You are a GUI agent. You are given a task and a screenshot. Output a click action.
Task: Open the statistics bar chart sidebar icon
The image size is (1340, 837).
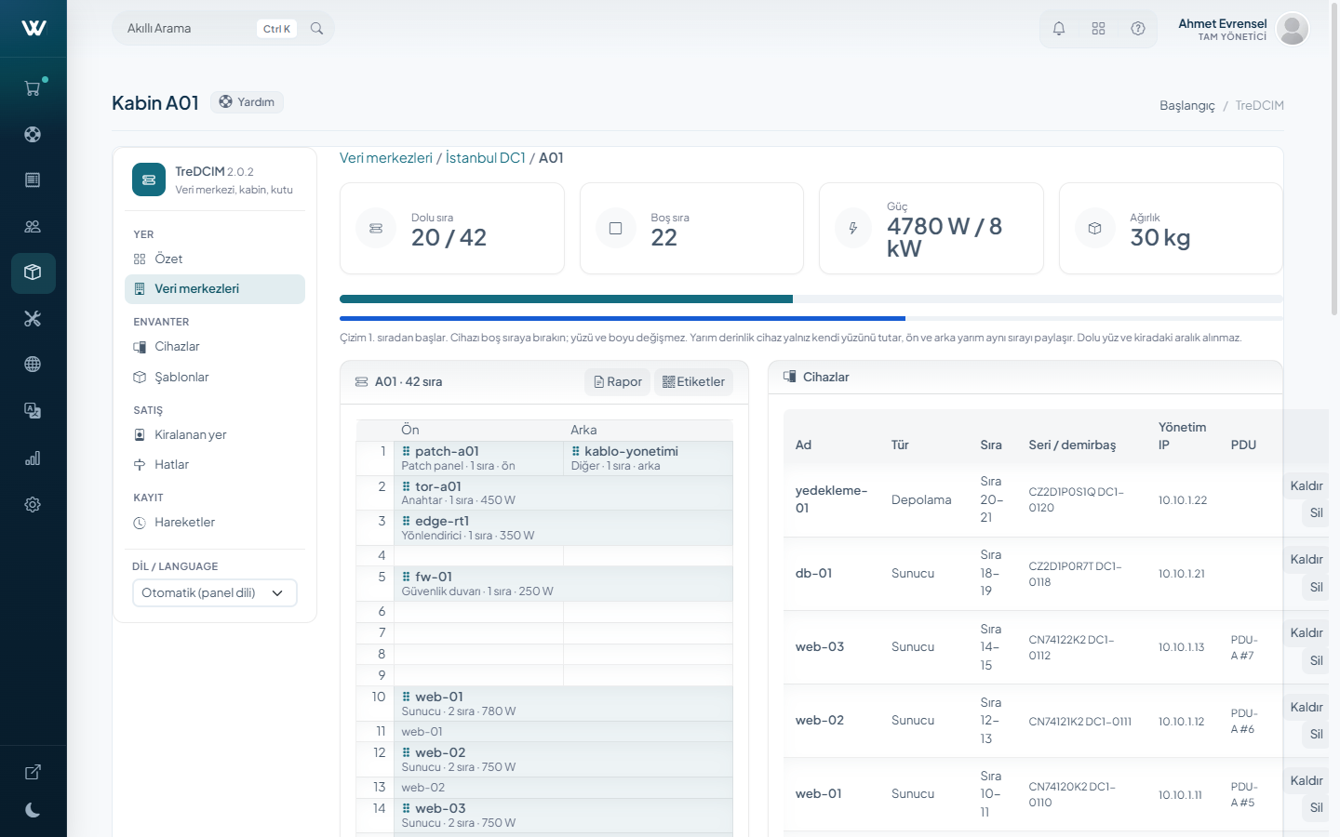pos(33,458)
